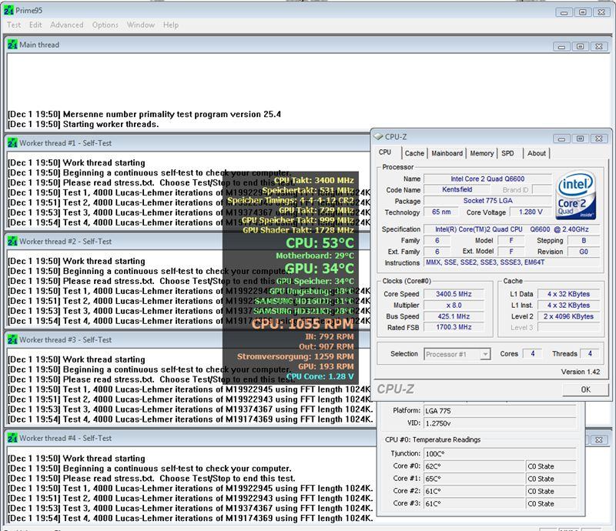Click the Prime95 title bar icon
The image size is (616, 531).
tap(8, 10)
